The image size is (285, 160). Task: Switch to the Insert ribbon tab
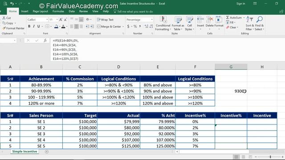point(24,11)
